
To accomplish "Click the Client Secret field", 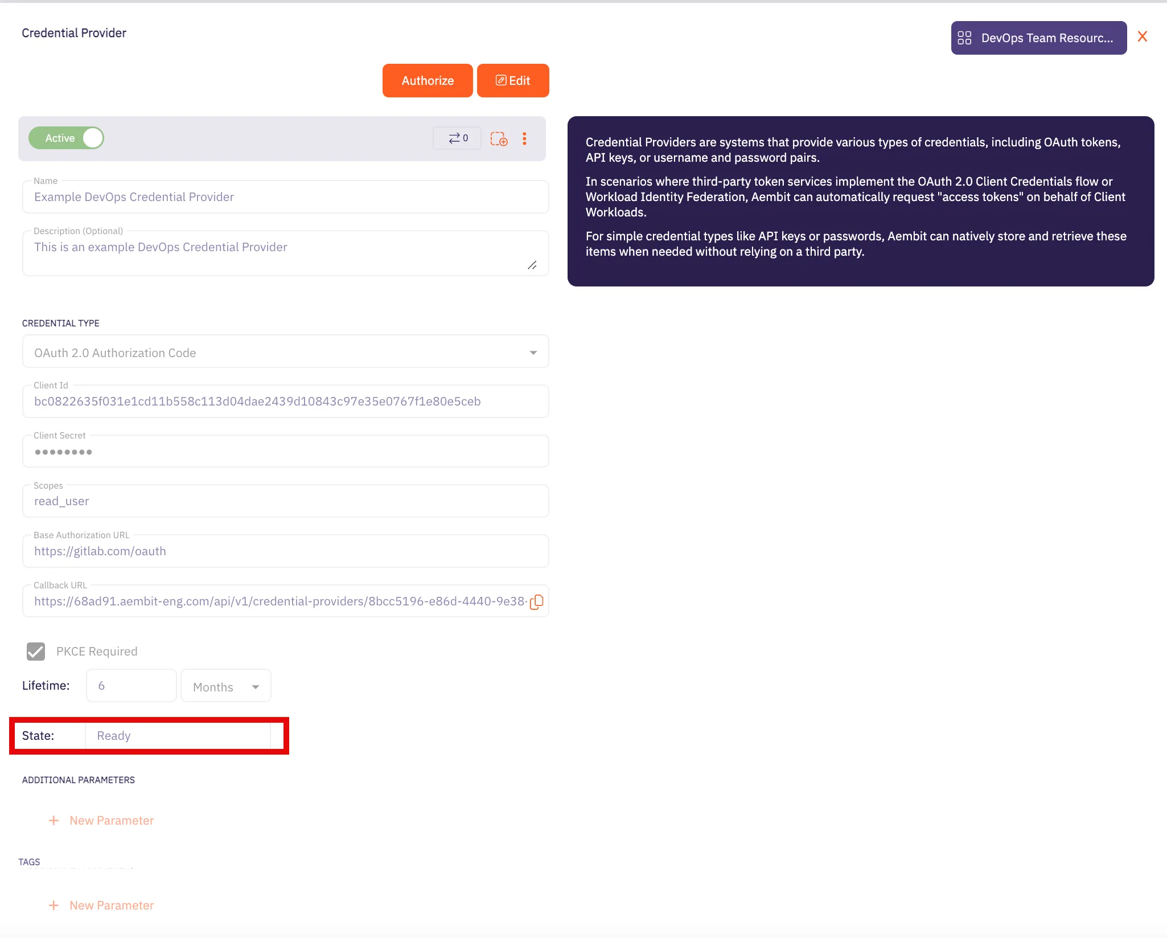I will pos(285,452).
